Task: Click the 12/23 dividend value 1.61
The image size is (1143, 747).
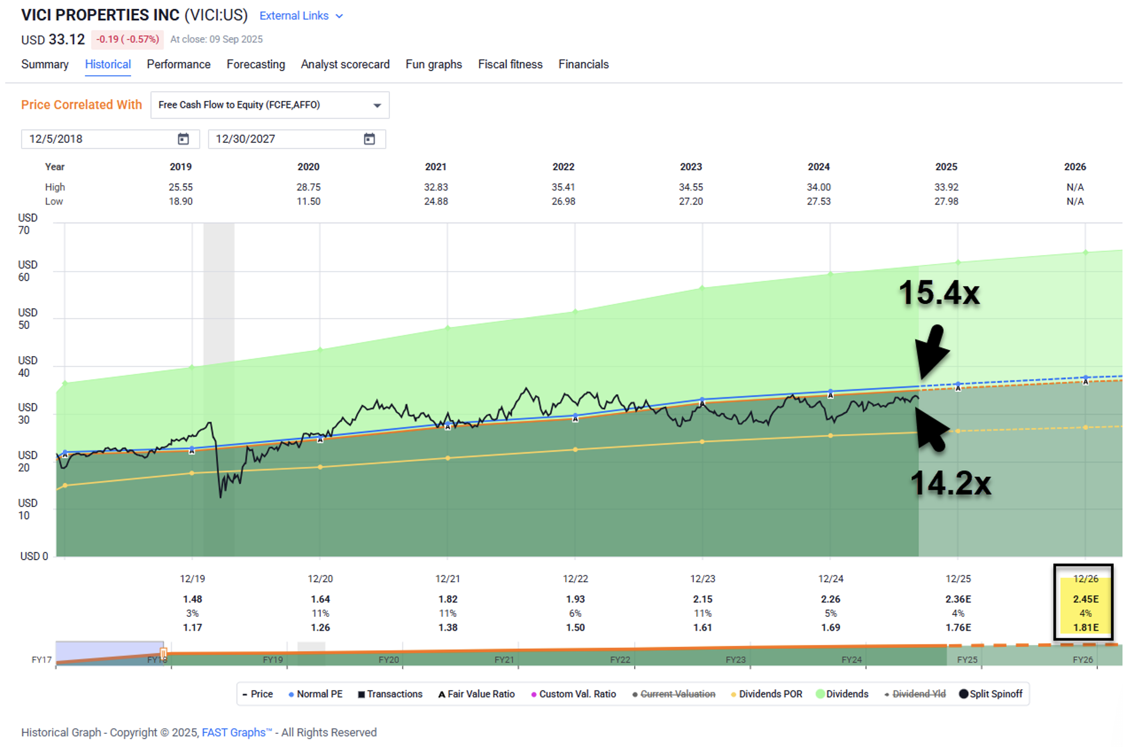Action: tap(703, 628)
